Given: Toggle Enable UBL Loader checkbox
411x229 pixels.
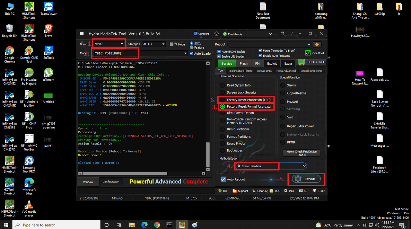Looking at the screenshot, I should pyautogui.click(x=231, y=56).
